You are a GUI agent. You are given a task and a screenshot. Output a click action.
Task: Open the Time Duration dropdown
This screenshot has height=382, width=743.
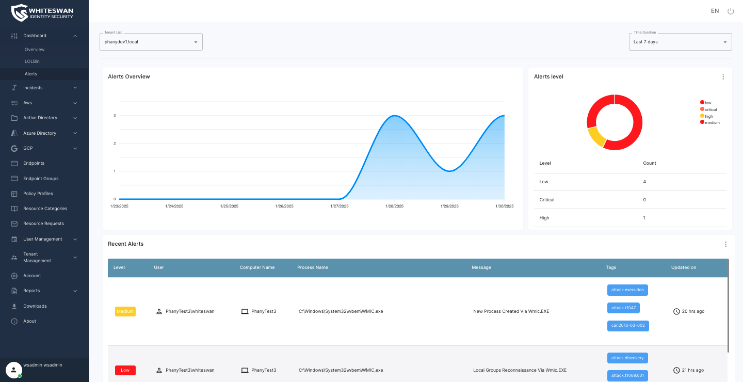(680, 42)
